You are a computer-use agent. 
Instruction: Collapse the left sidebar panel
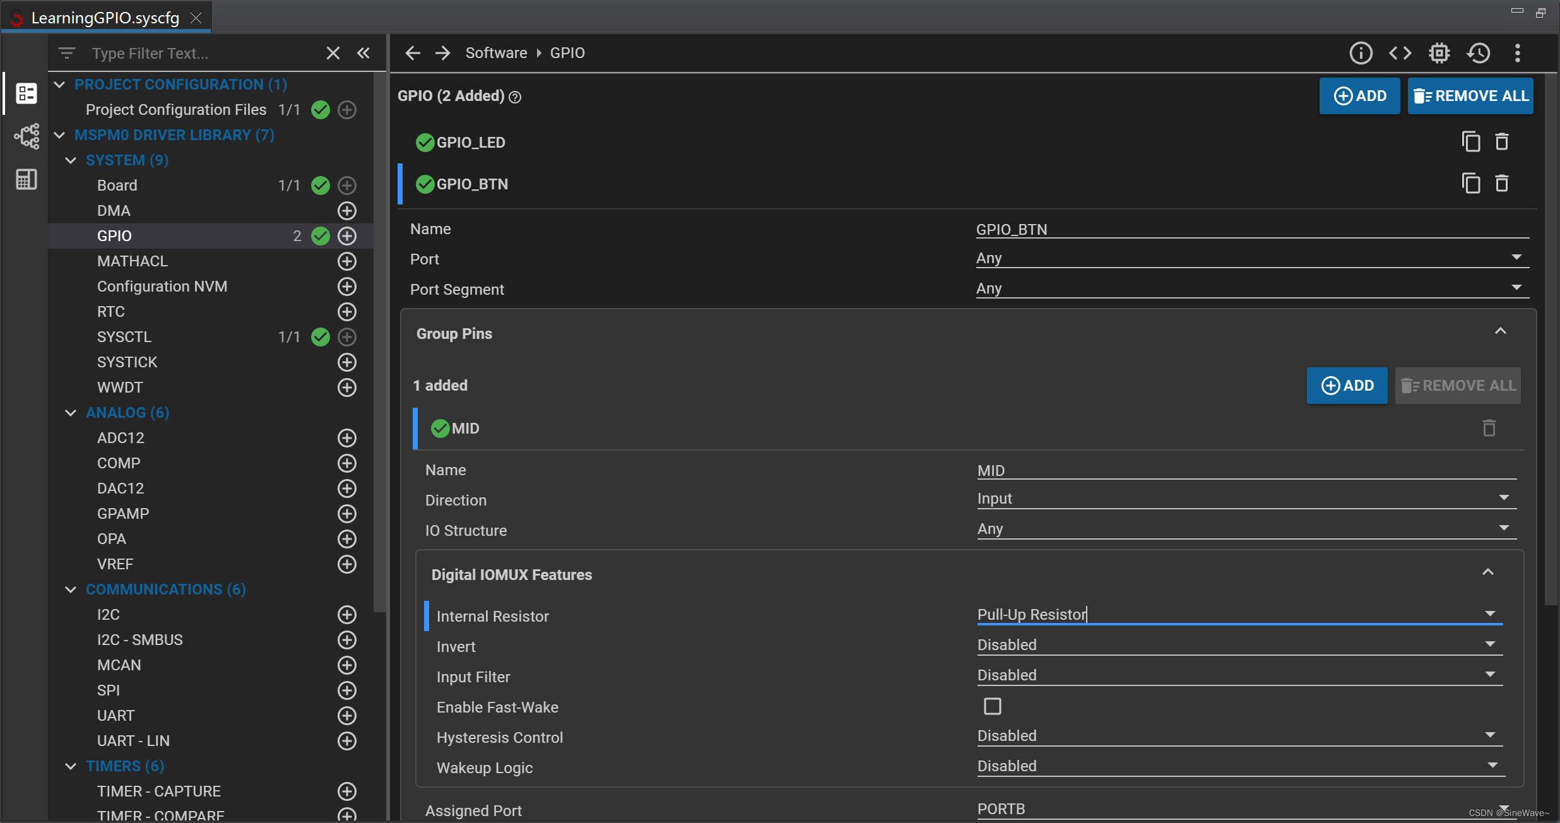click(x=363, y=53)
